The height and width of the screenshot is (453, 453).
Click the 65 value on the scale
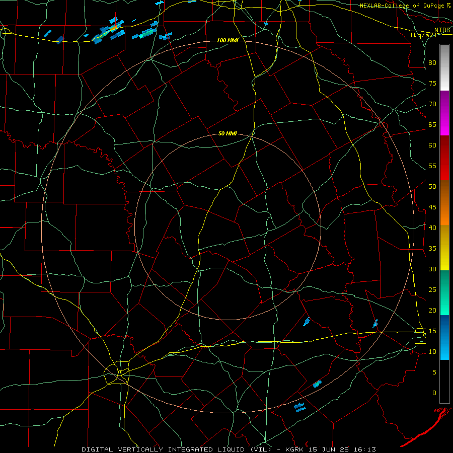432,124
